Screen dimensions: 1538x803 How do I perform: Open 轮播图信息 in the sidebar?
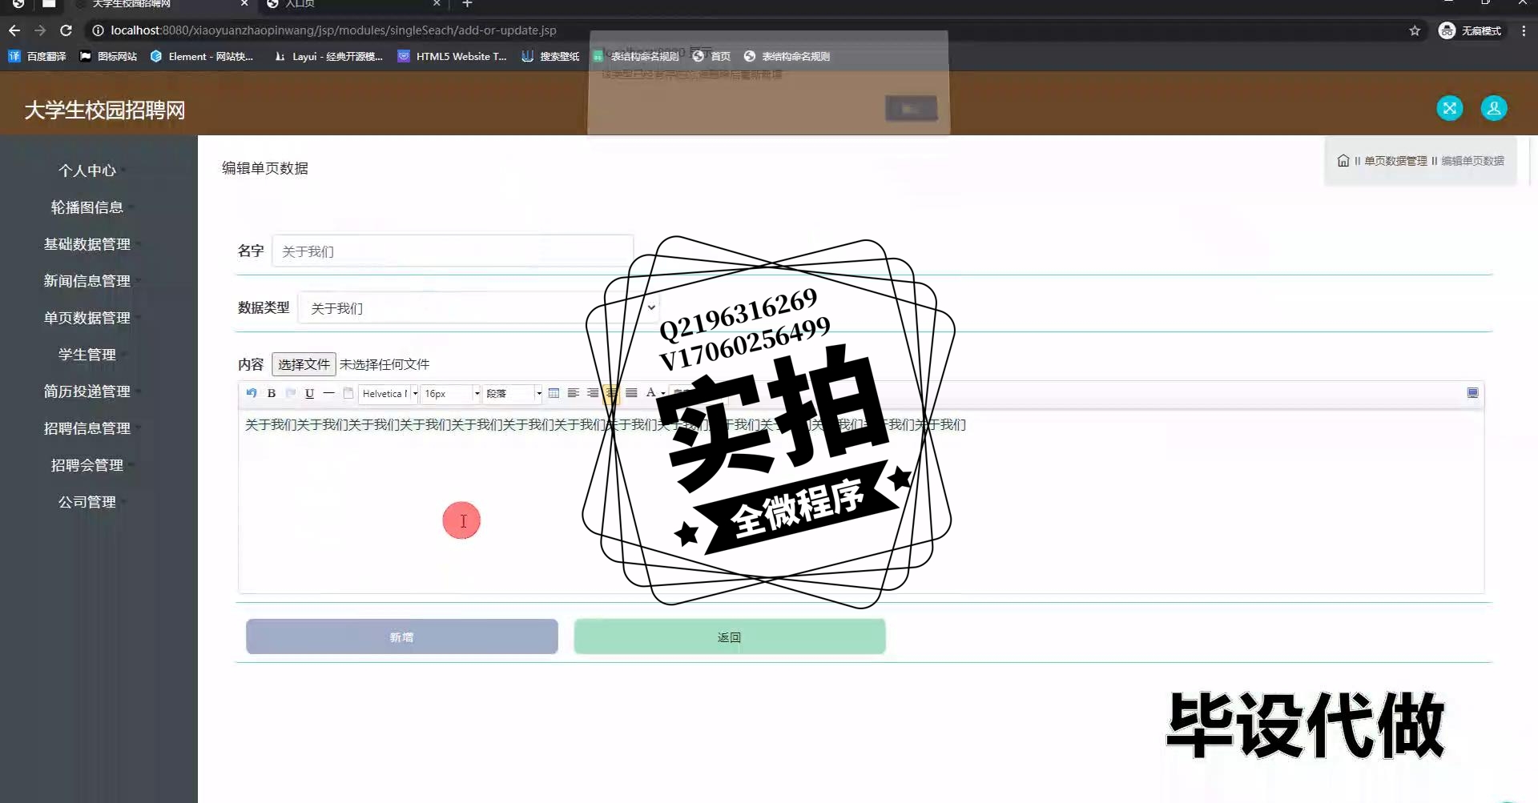tap(87, 207)
